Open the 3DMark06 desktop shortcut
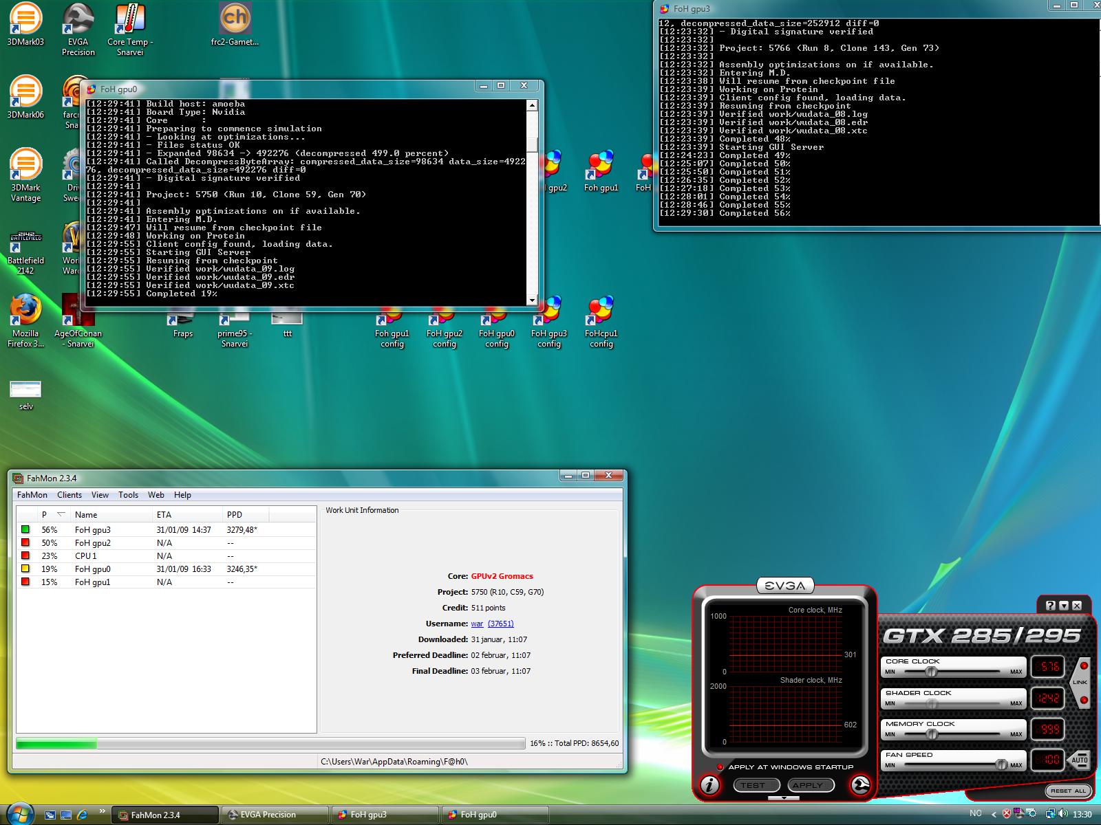Screen dimensions: 1101x825 tap(25, 98)
